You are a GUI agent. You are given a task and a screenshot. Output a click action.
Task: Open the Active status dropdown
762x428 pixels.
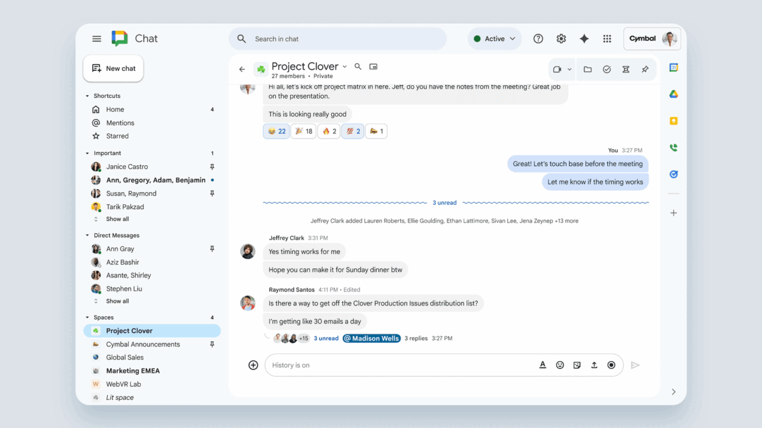pyautogui.click(x=494, y=39)
